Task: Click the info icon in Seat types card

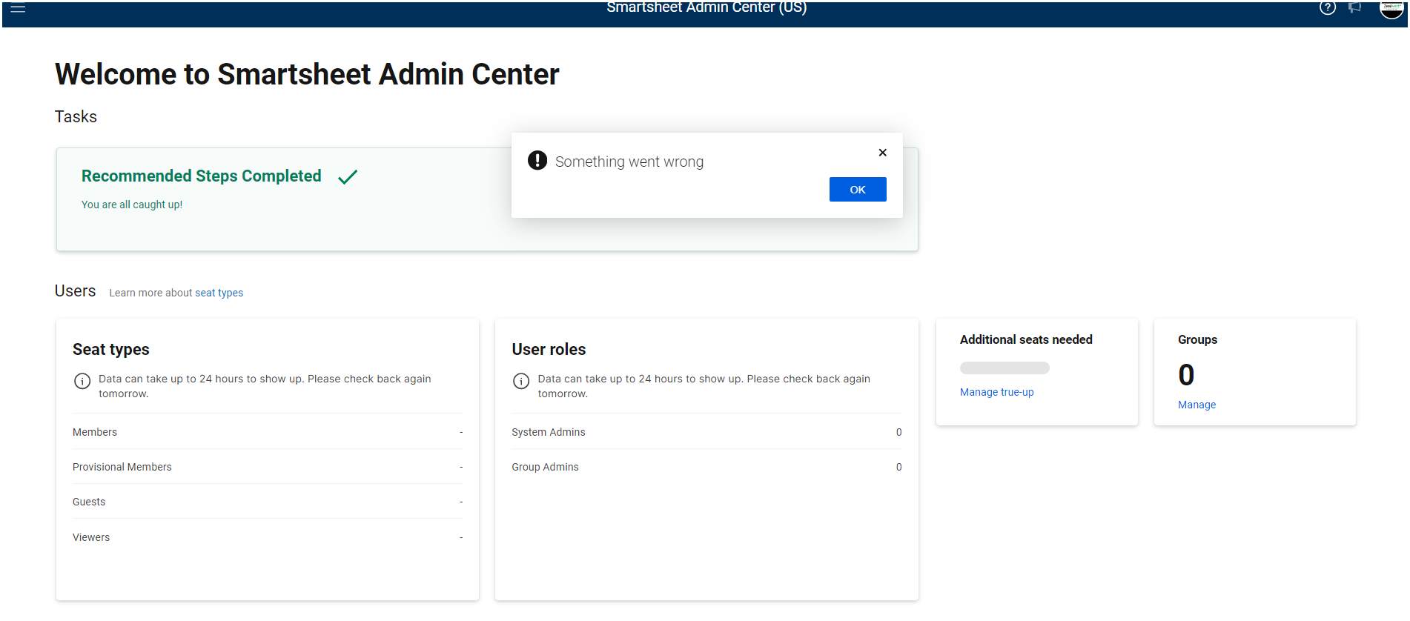Action: [82, 381]
